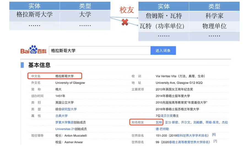249x151 pixels.
Task: Click the reference marker [6]
Action: click(x=214, y=134)
